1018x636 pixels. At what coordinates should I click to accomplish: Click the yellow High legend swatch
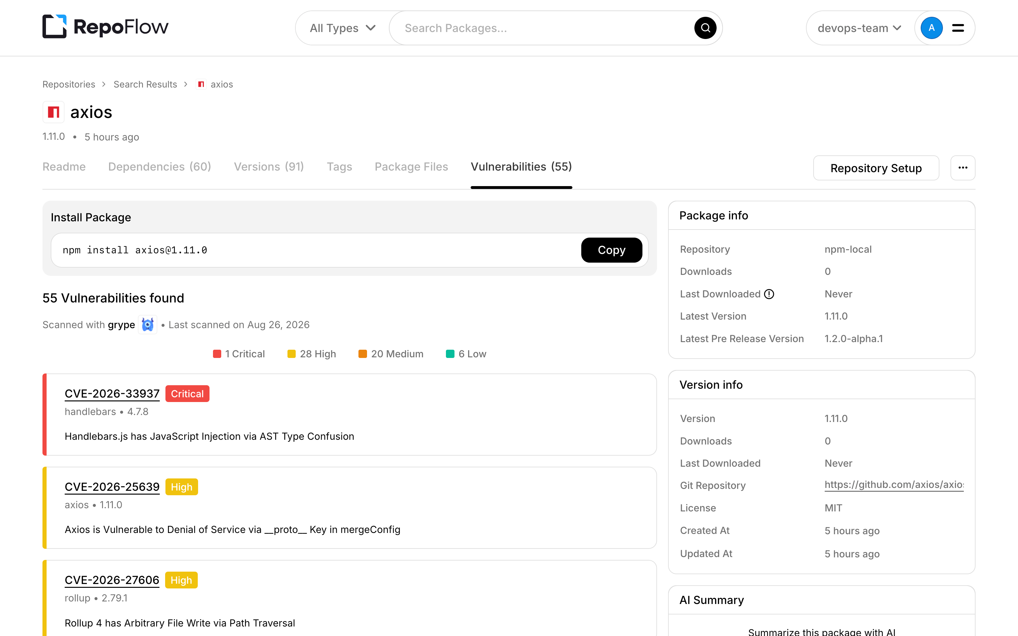coord(291,354)
